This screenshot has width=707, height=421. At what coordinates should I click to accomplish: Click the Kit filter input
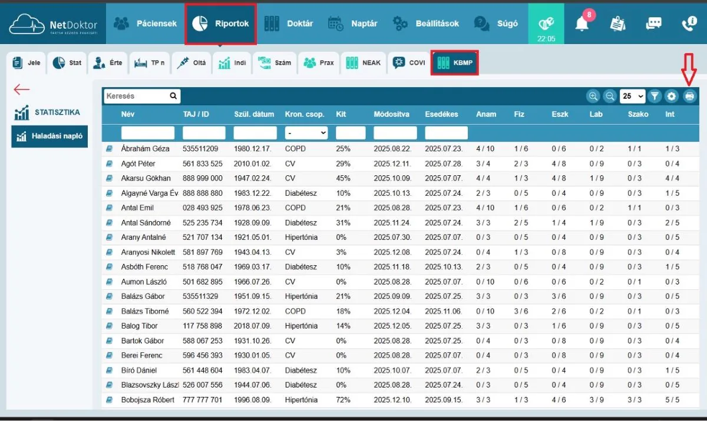coord(351,133)
